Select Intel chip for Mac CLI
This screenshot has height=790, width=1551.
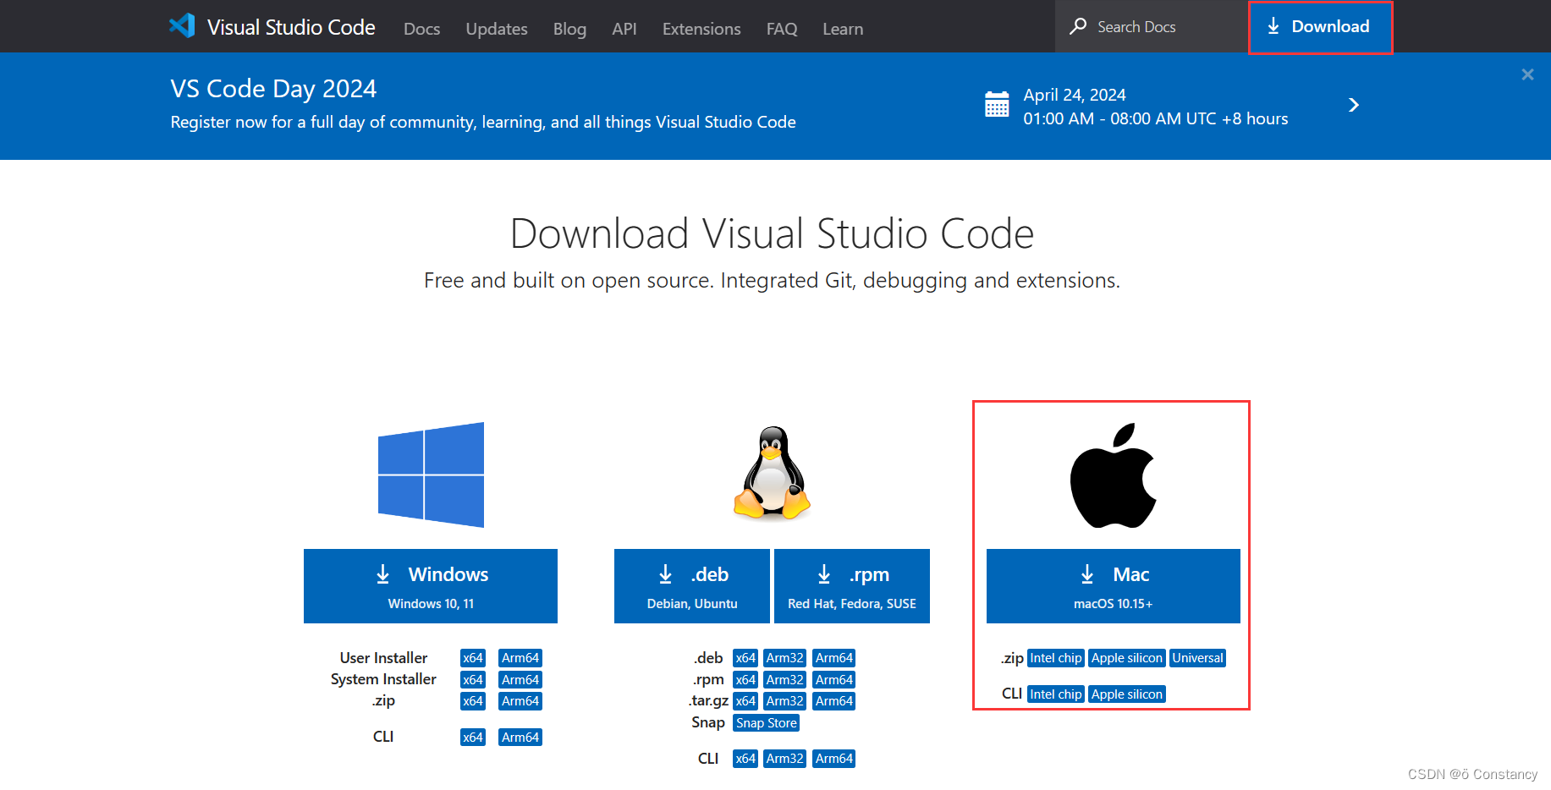1056,694
